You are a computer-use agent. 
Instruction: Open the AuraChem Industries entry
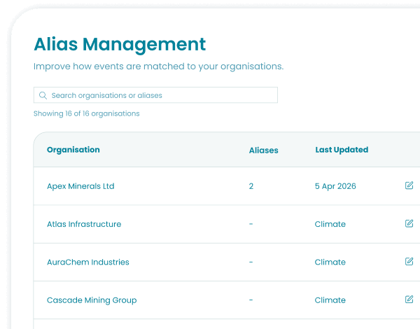tap(88, 262)
